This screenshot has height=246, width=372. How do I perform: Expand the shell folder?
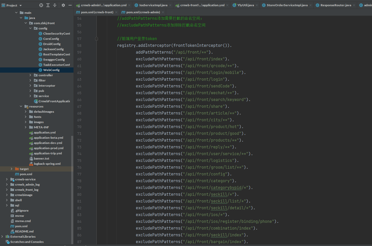(x=7, y=200)
